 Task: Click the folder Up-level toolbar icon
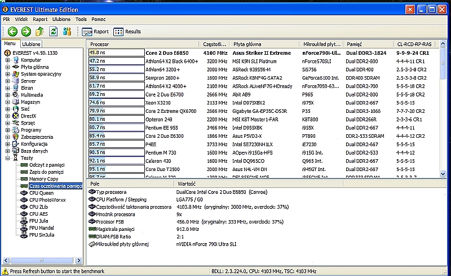coord(39,32)
